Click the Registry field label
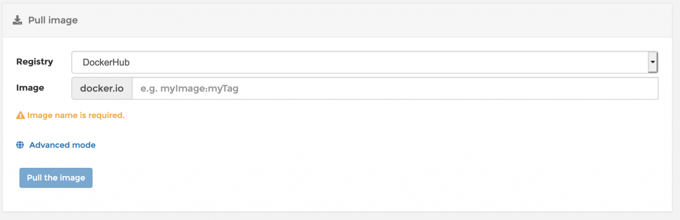Image resolution: width=680 pixels, height=220 pixels. [x=35, y=62]
